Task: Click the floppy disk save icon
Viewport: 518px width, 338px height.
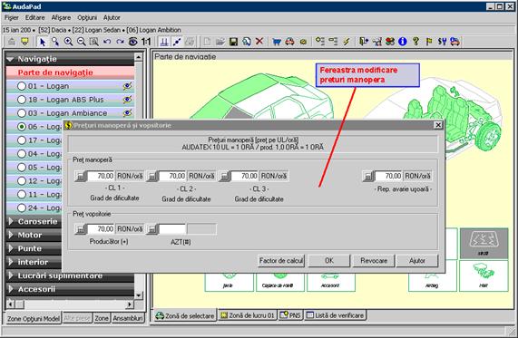Action: [233, 42]
